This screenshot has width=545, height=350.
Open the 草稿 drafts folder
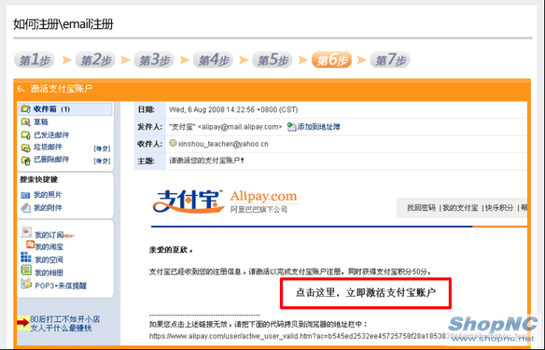click(41, 122)
